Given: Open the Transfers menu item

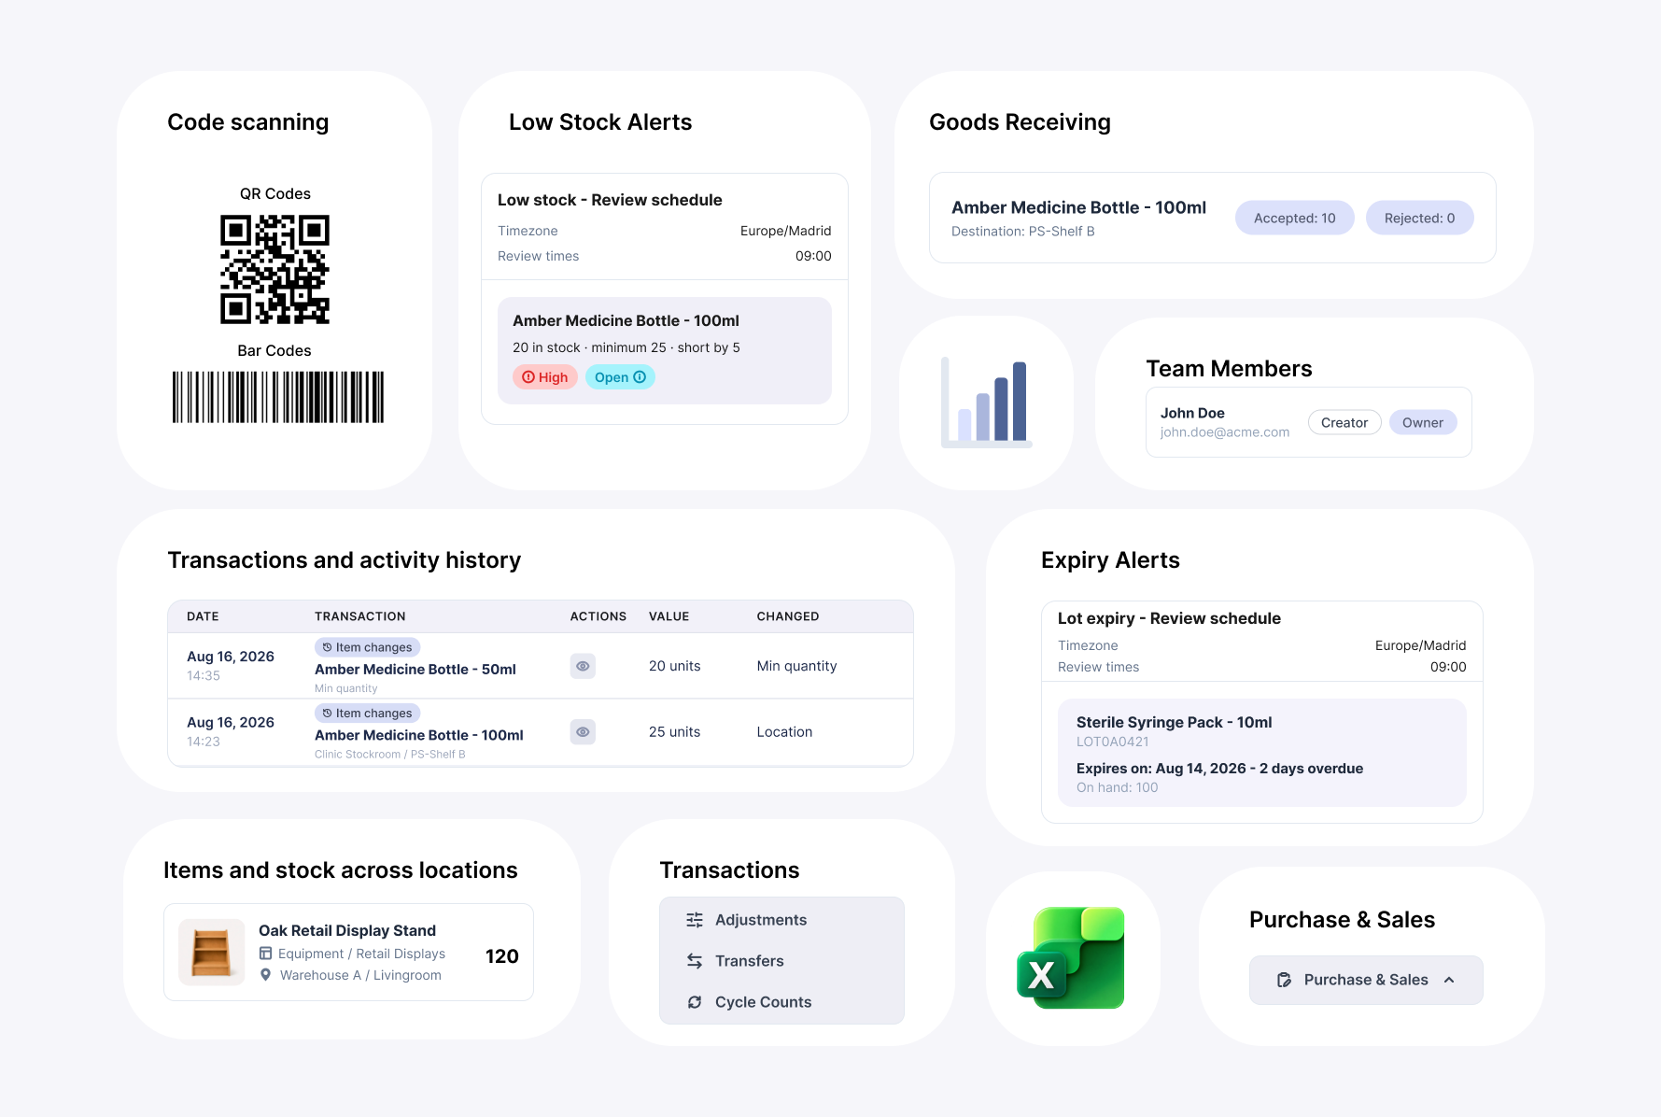Looking at the screenshot, I should point(781,961).
